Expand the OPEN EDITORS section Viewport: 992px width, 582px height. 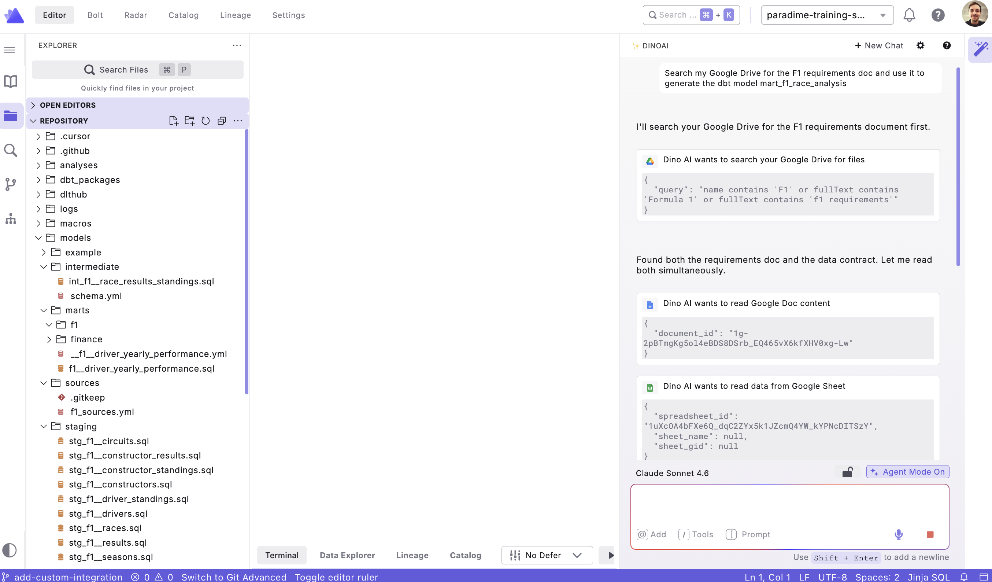tap(68, 105)
